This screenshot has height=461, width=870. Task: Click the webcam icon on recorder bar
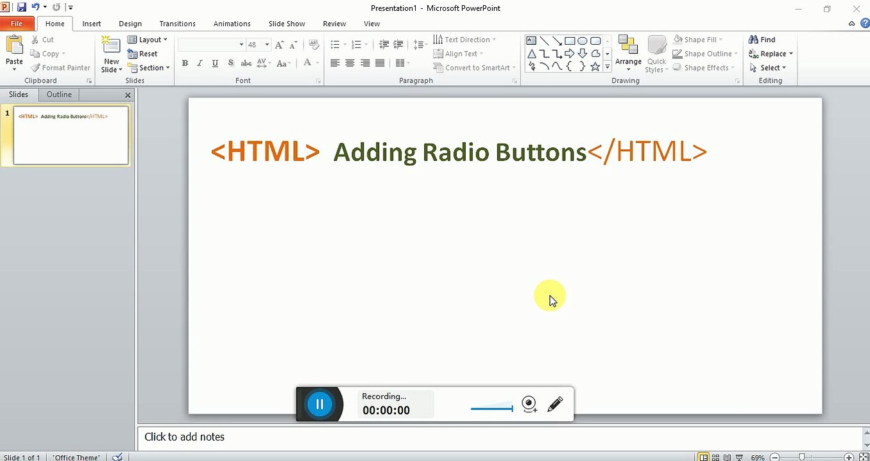click(x=529, y=404)
